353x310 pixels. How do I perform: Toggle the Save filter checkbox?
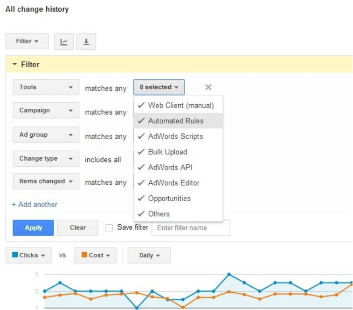pos(109,228)
